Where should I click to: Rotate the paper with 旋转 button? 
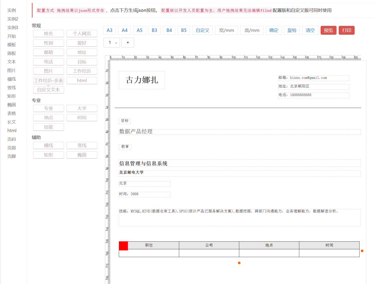point(292,30)
